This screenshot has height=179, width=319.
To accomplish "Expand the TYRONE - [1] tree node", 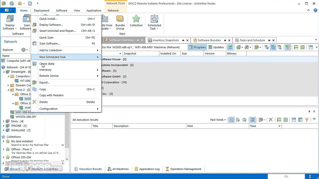I will click(x=4, y=126).
